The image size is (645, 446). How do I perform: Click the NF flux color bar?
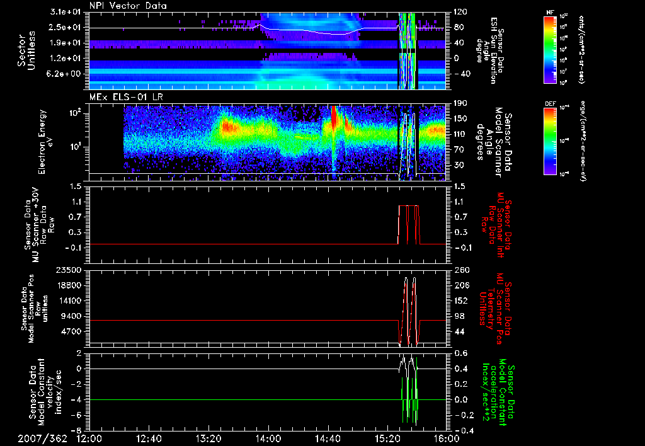[551, 50]
